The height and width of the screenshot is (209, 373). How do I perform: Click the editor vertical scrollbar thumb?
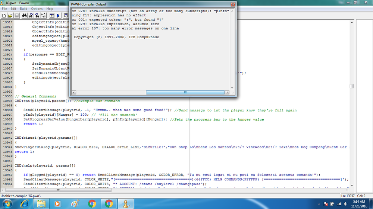(352, 86)
